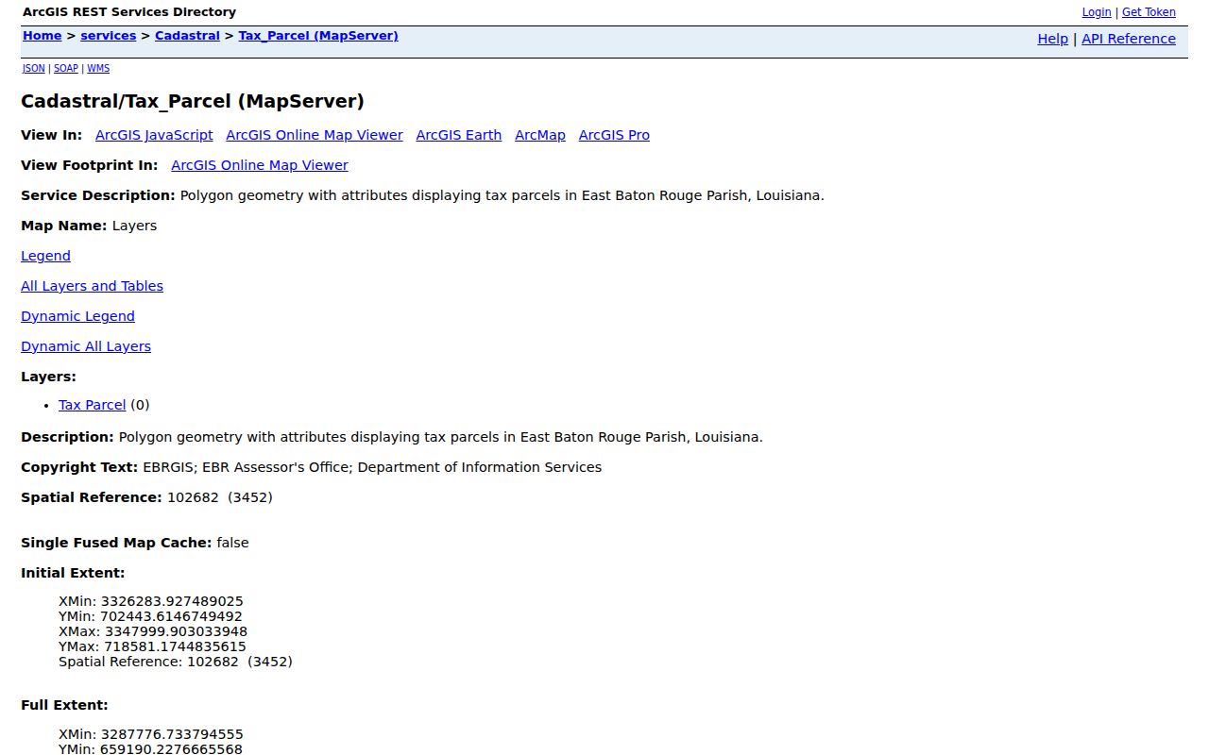View the service in ArcGIS Earth
The image size is (1209, 755).
point(459,135)
